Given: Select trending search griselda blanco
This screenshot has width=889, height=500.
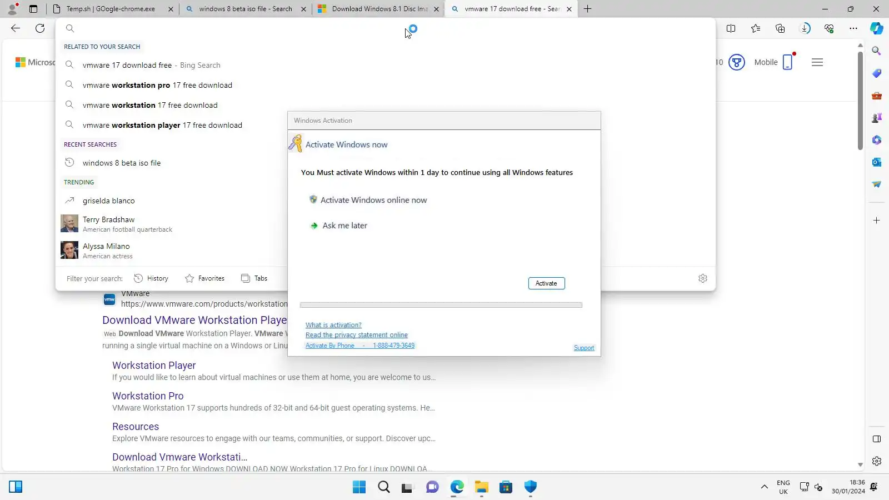Looking at the screenshot, I should tap(108, 201).
